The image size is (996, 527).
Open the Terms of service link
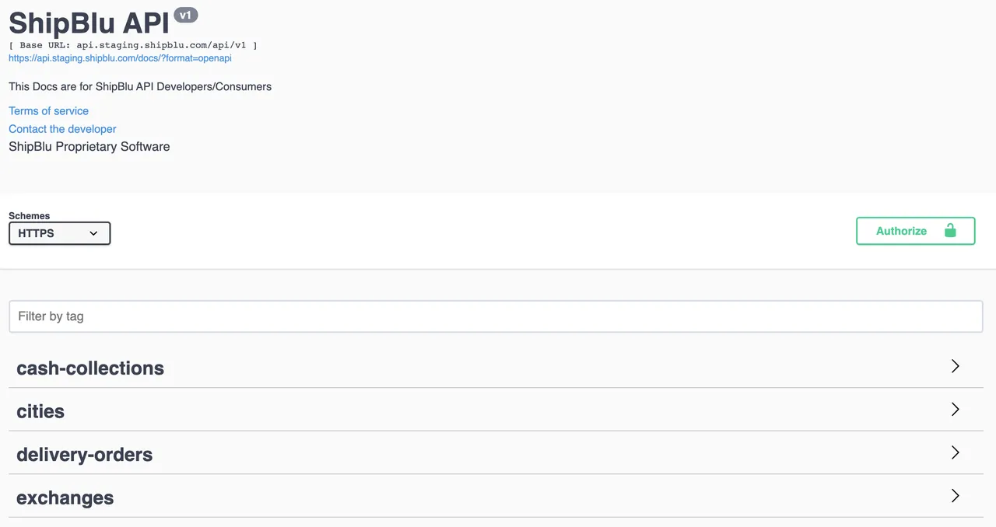point(48,111)
